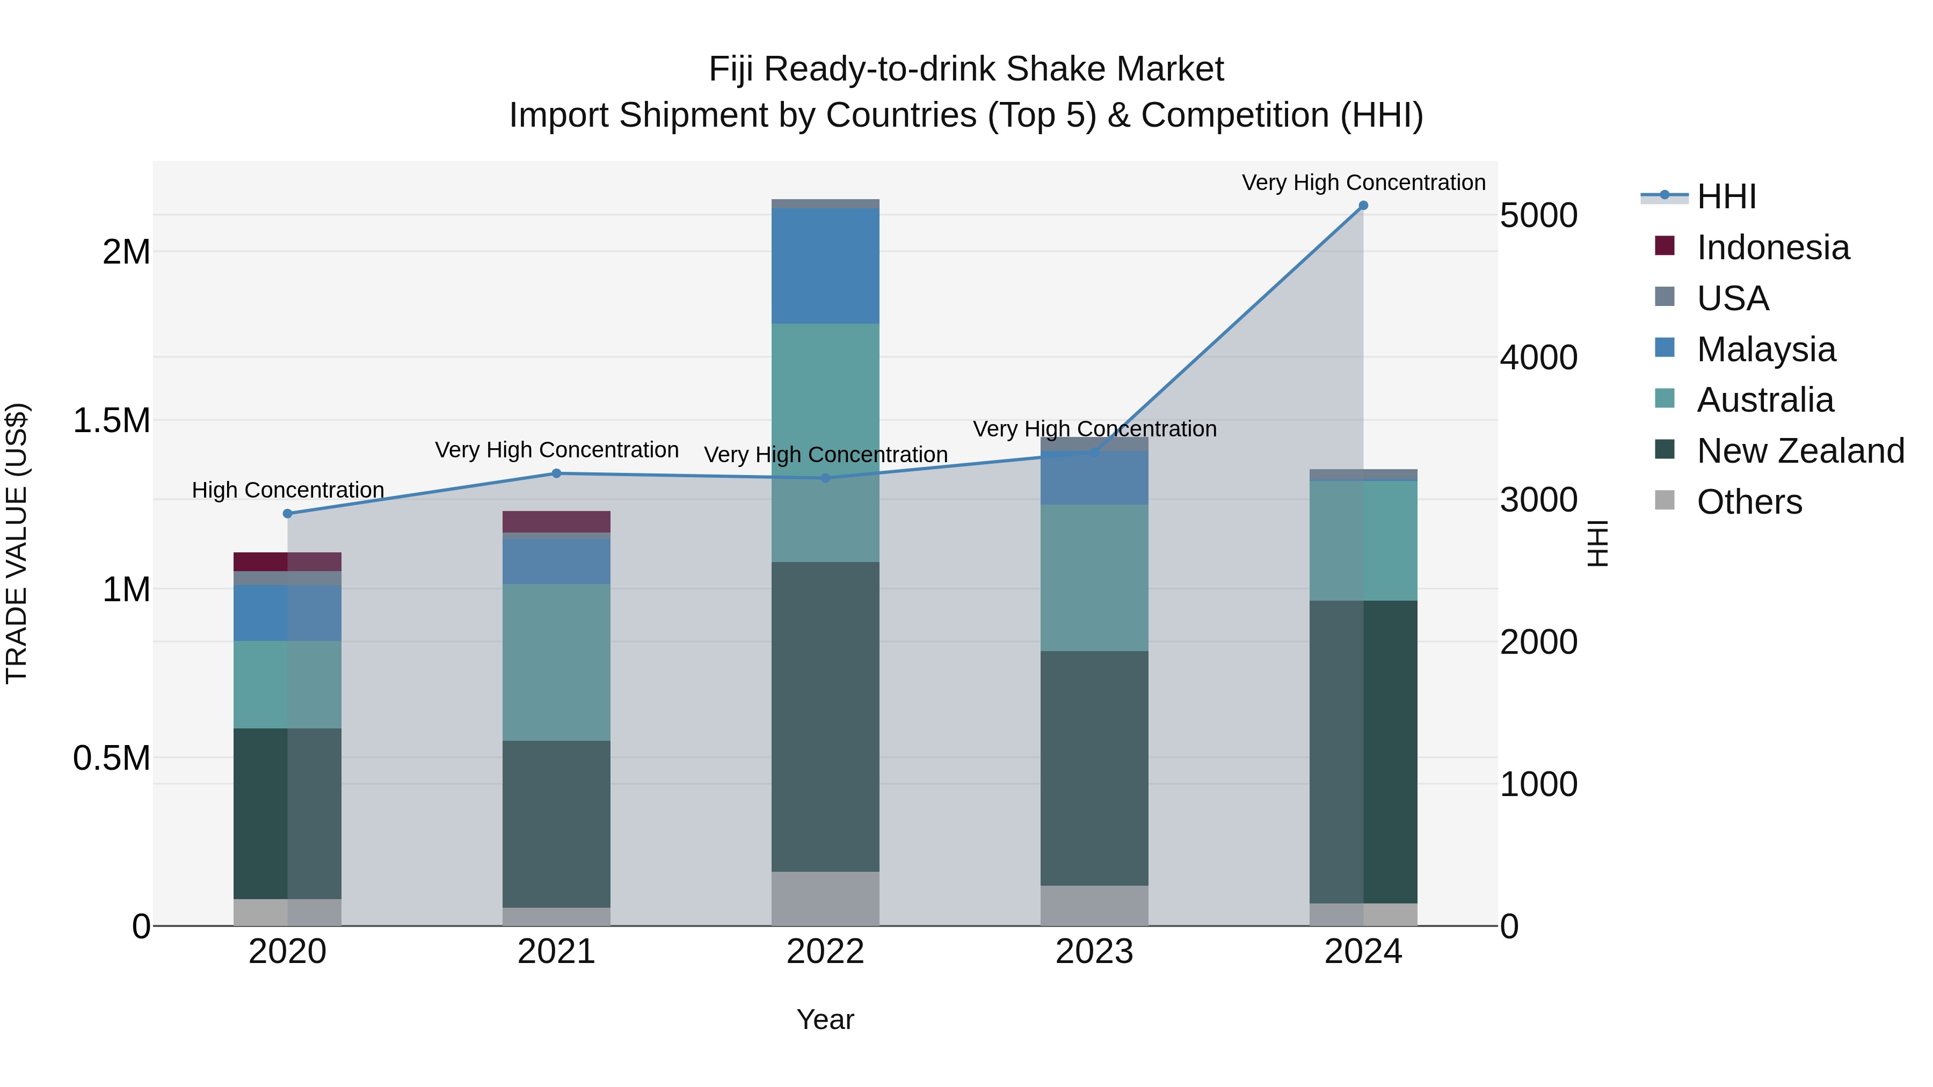Click the 'High Concentration' annotation for 2020
1933x1087 pixels.
click(x=288, y=490)
